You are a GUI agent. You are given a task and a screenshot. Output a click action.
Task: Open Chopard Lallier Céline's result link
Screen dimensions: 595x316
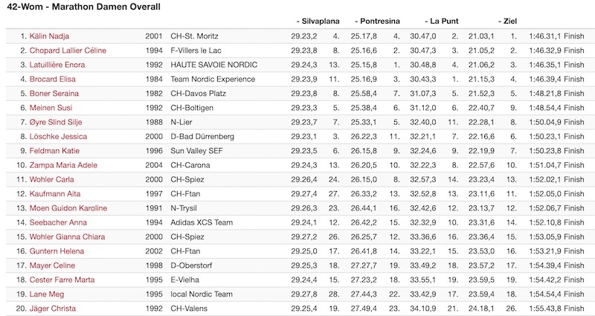68,51
